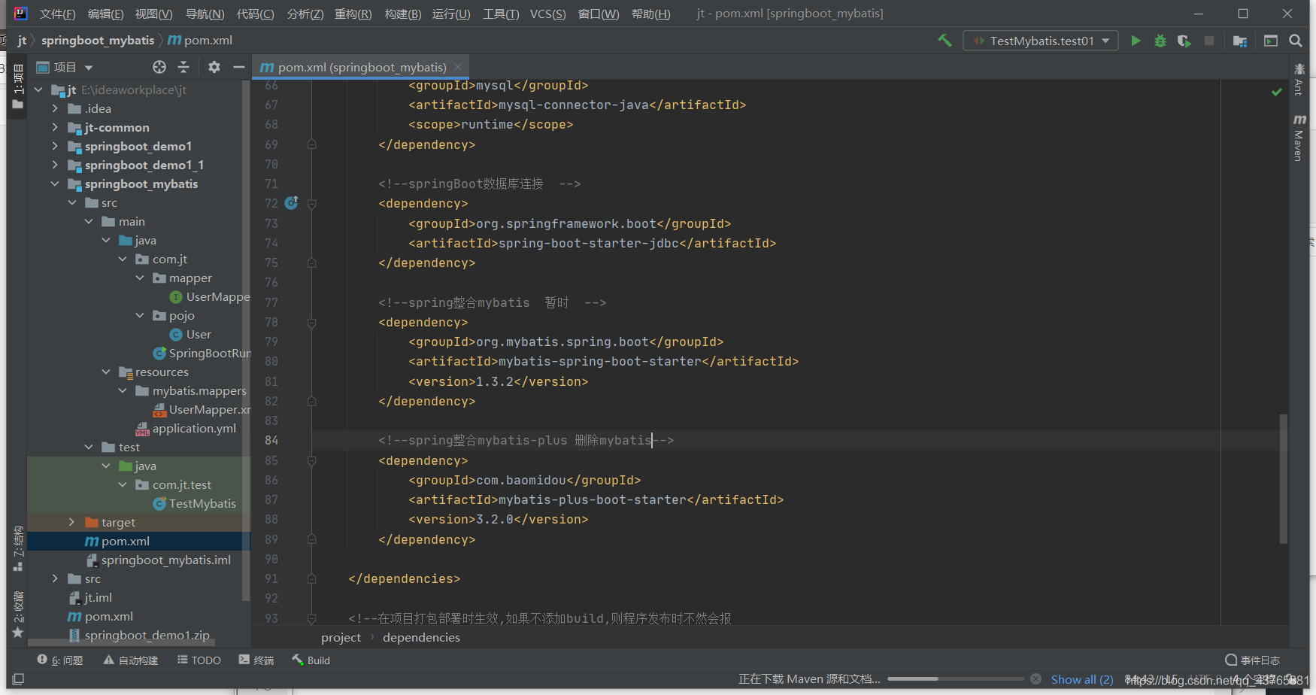Fold dependency block at line 85
1316x695 pixels.
coord(311,460)
